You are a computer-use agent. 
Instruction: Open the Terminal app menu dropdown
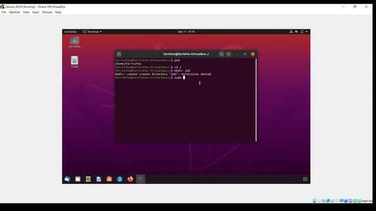[93, 32]
